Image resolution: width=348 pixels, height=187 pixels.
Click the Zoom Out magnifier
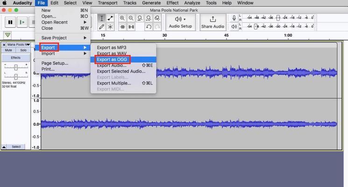131,18
